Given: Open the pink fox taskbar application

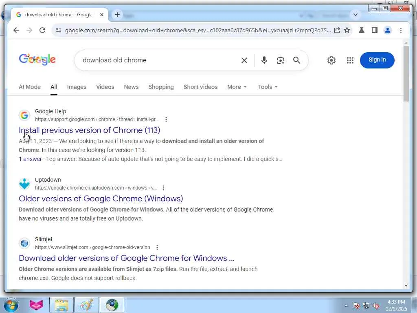Looking at the screenshot, I should point(36,305).
